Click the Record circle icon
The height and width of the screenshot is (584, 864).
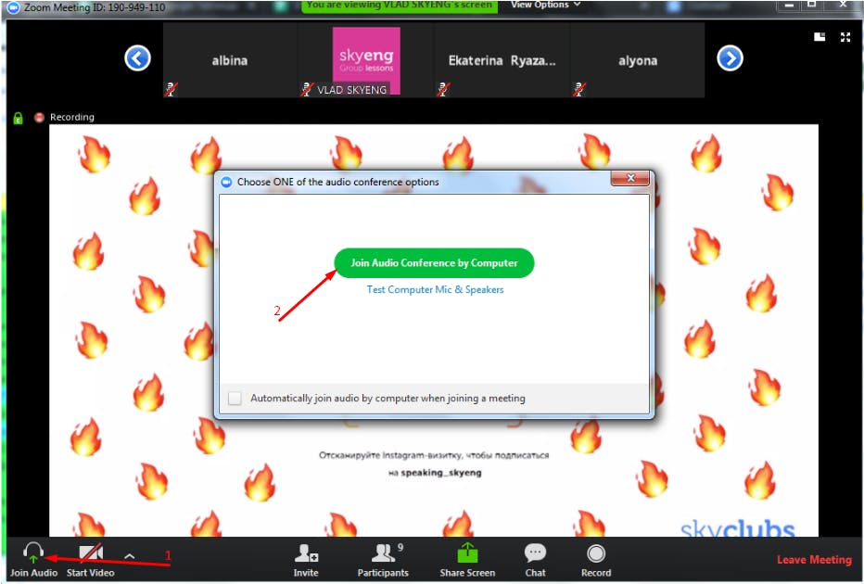(x=596, y=553)
